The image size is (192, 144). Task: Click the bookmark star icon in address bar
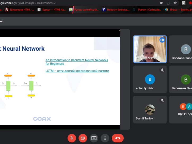click(175, 3)
